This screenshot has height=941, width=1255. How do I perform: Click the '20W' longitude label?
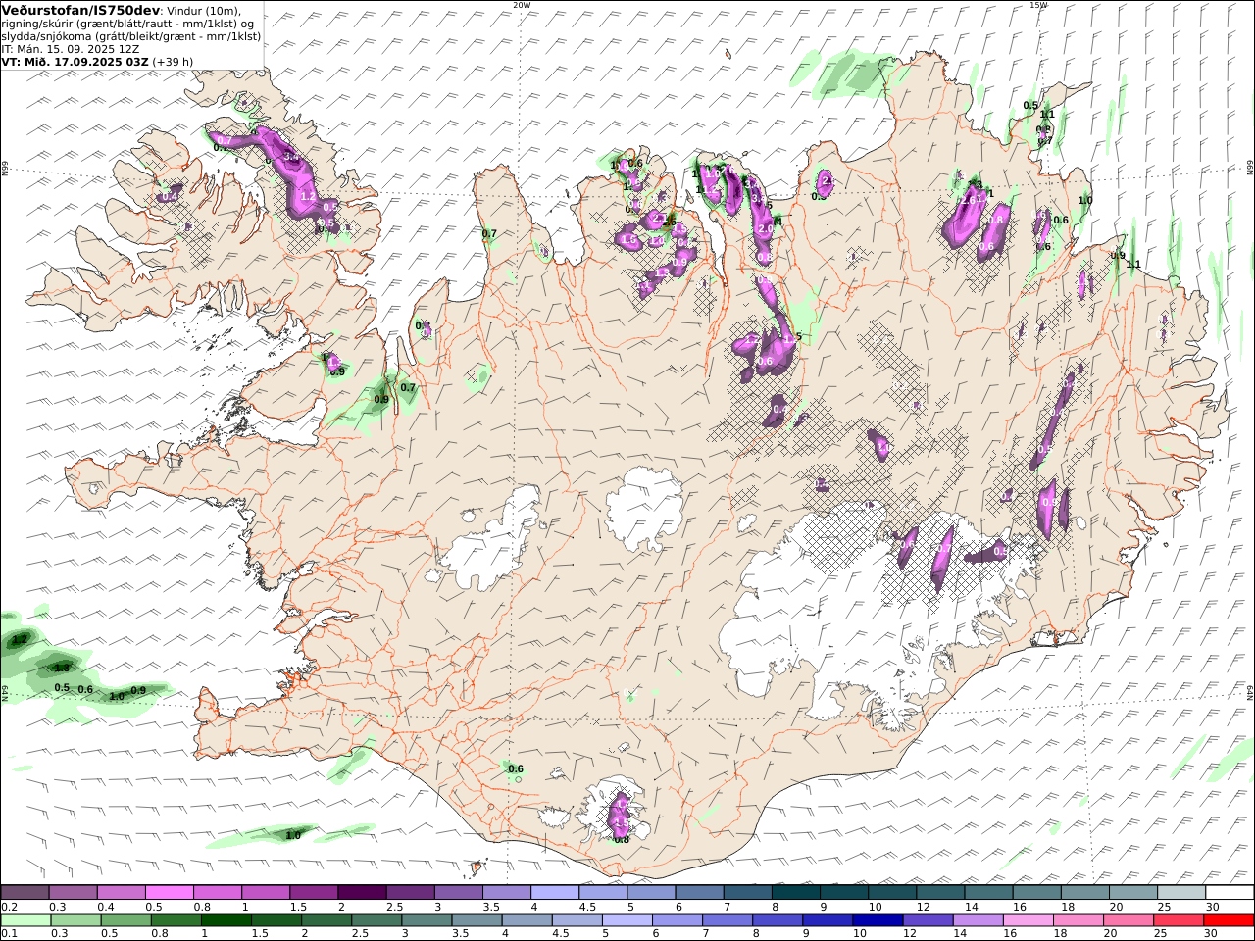[522, 5]
